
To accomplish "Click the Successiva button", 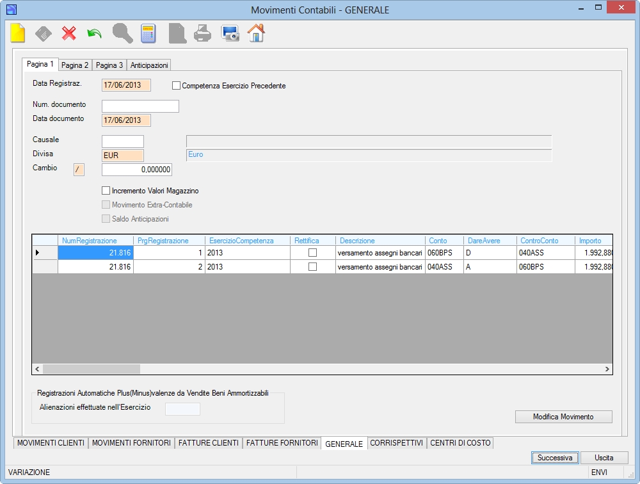I will tap(555, 458).
